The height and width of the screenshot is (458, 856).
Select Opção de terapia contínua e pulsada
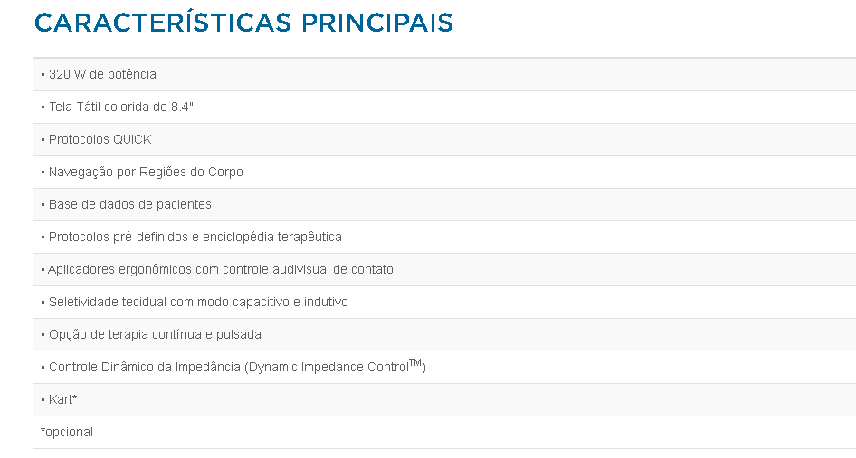[155, 335]
